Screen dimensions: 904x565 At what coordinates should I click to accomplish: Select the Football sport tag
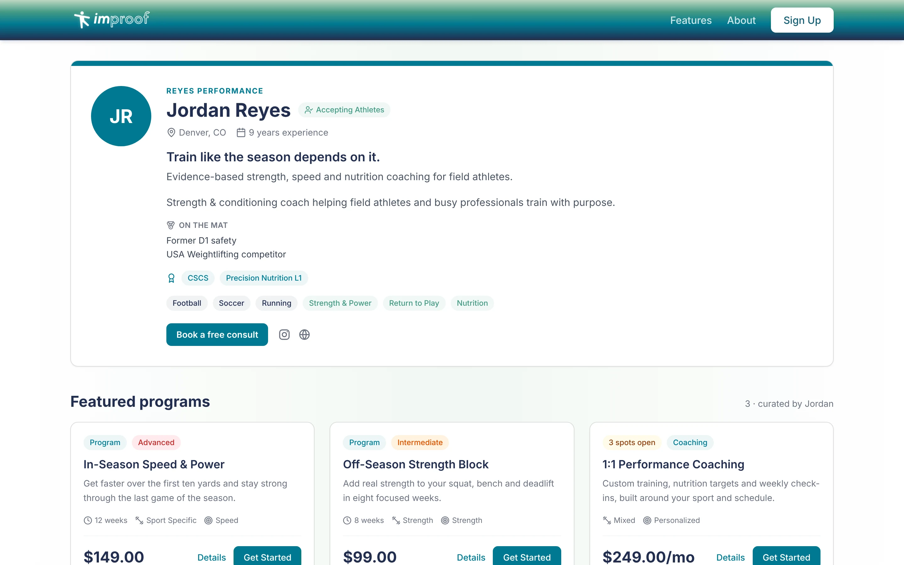pyautogui.click(x=187, y=303)
